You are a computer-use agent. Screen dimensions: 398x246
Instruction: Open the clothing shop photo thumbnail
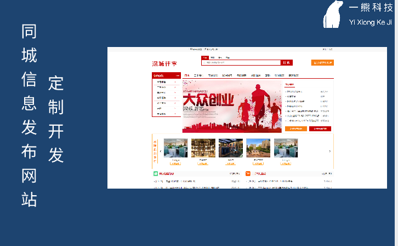coord(231,148)
